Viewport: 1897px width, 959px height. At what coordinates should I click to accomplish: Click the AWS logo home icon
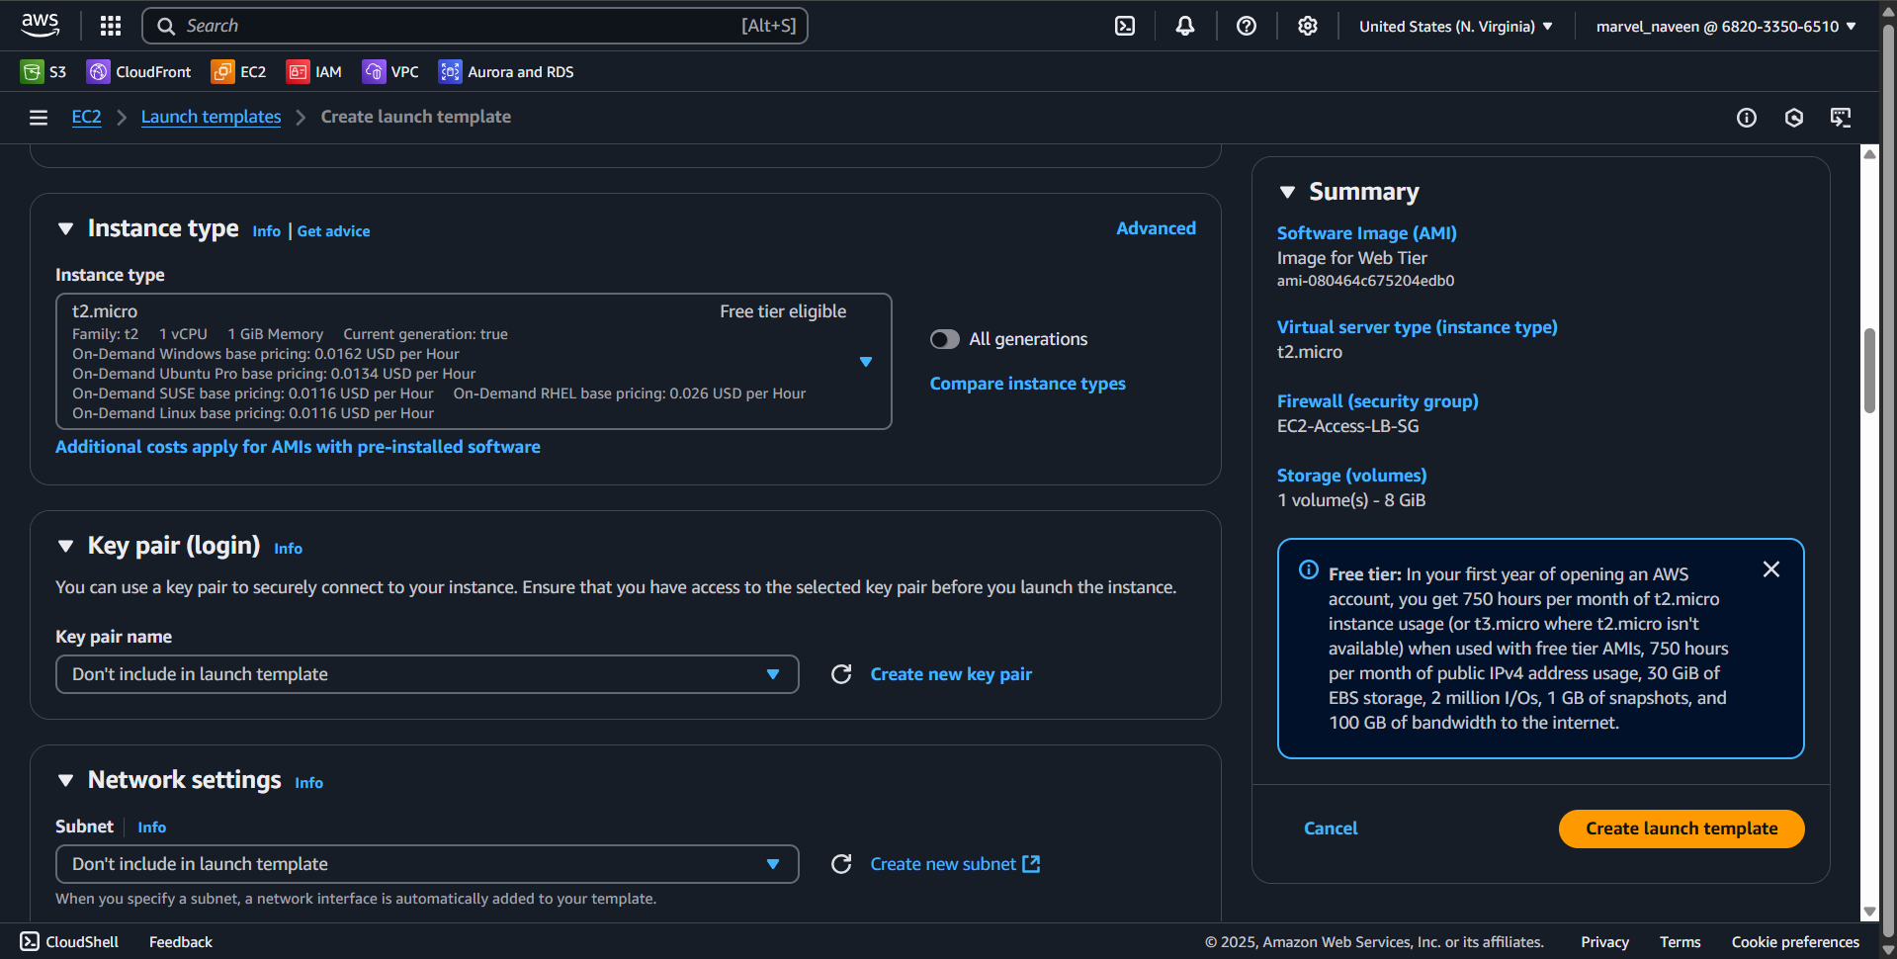(x=41, y=25)
